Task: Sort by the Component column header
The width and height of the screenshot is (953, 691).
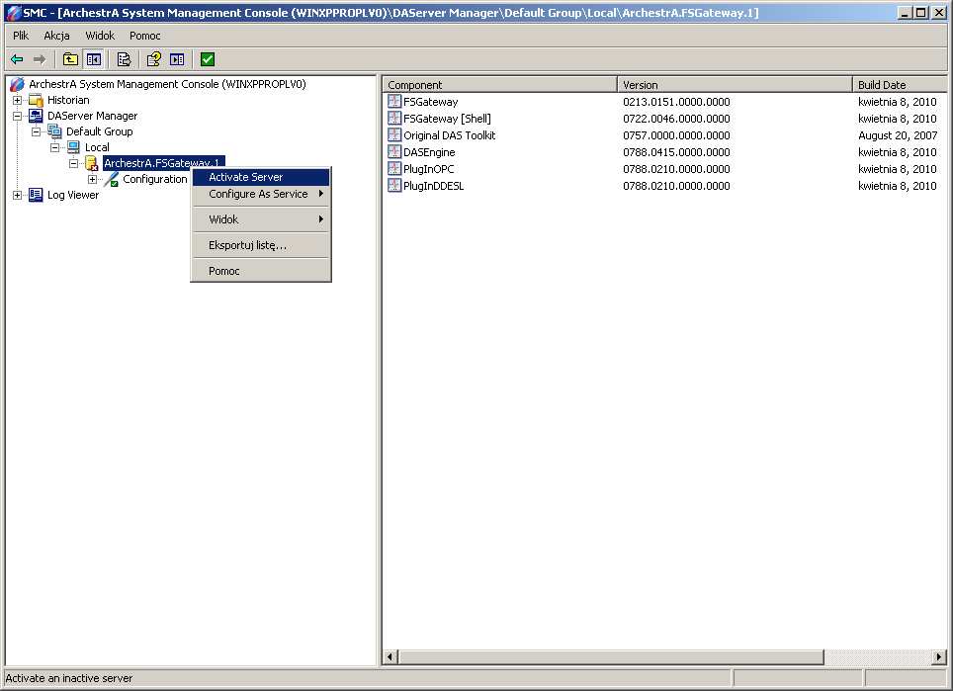Action: click(500, 85)
